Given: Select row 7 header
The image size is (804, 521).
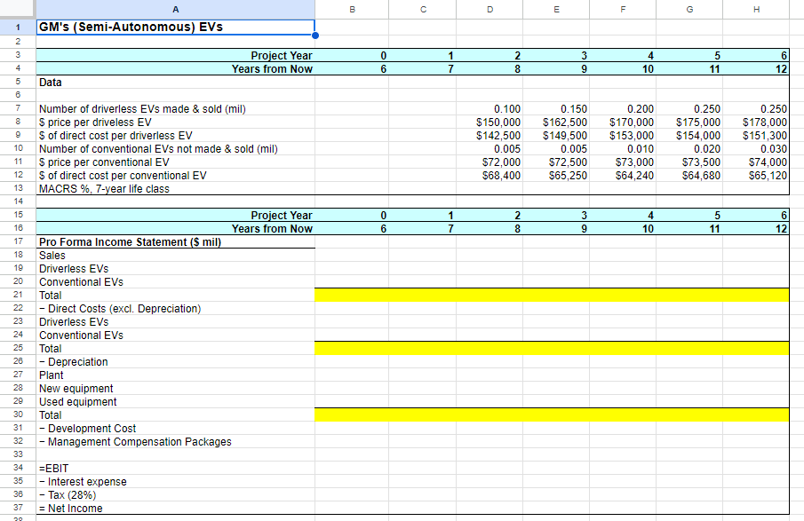Looking at the screenshot, I should click(18, 108).
